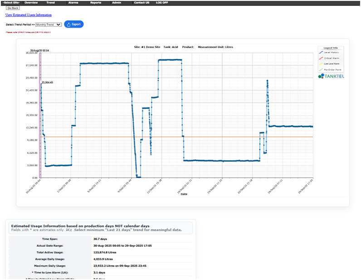361x280 pixels.
Task: Click the 12,240.00 y-axis label
Action: coord(31,128)
